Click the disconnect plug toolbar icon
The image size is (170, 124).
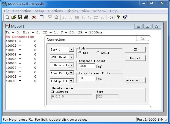click(x=56, y=17)
